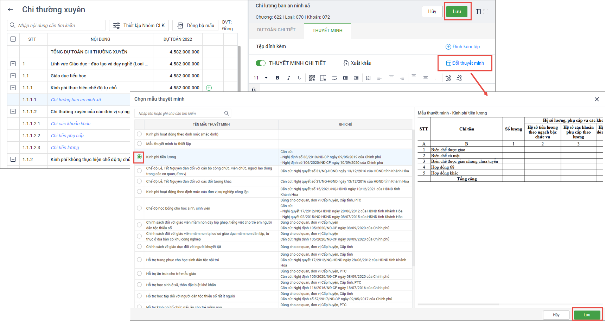The height and width of the screenshot is (321, 606).
Task: Click the increase indent icon
Action: (345, 78)
